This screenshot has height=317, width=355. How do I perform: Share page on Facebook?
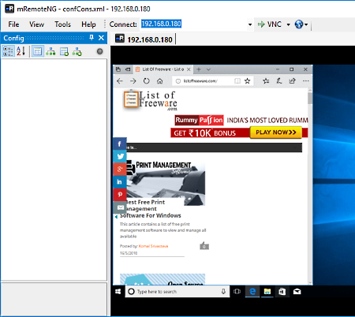[x=120, y=144]
